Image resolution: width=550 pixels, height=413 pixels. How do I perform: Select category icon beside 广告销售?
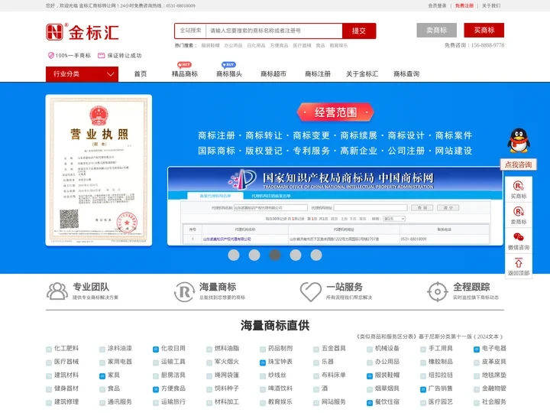[423, 389]
